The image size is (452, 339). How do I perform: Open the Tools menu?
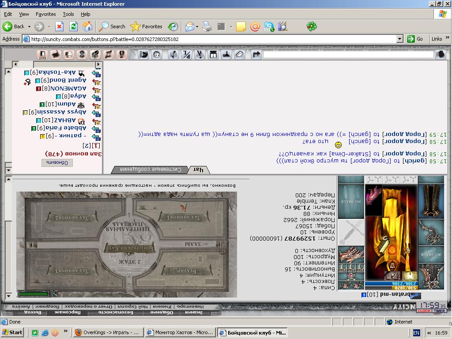pyautogui.click(x=68, y=14)
